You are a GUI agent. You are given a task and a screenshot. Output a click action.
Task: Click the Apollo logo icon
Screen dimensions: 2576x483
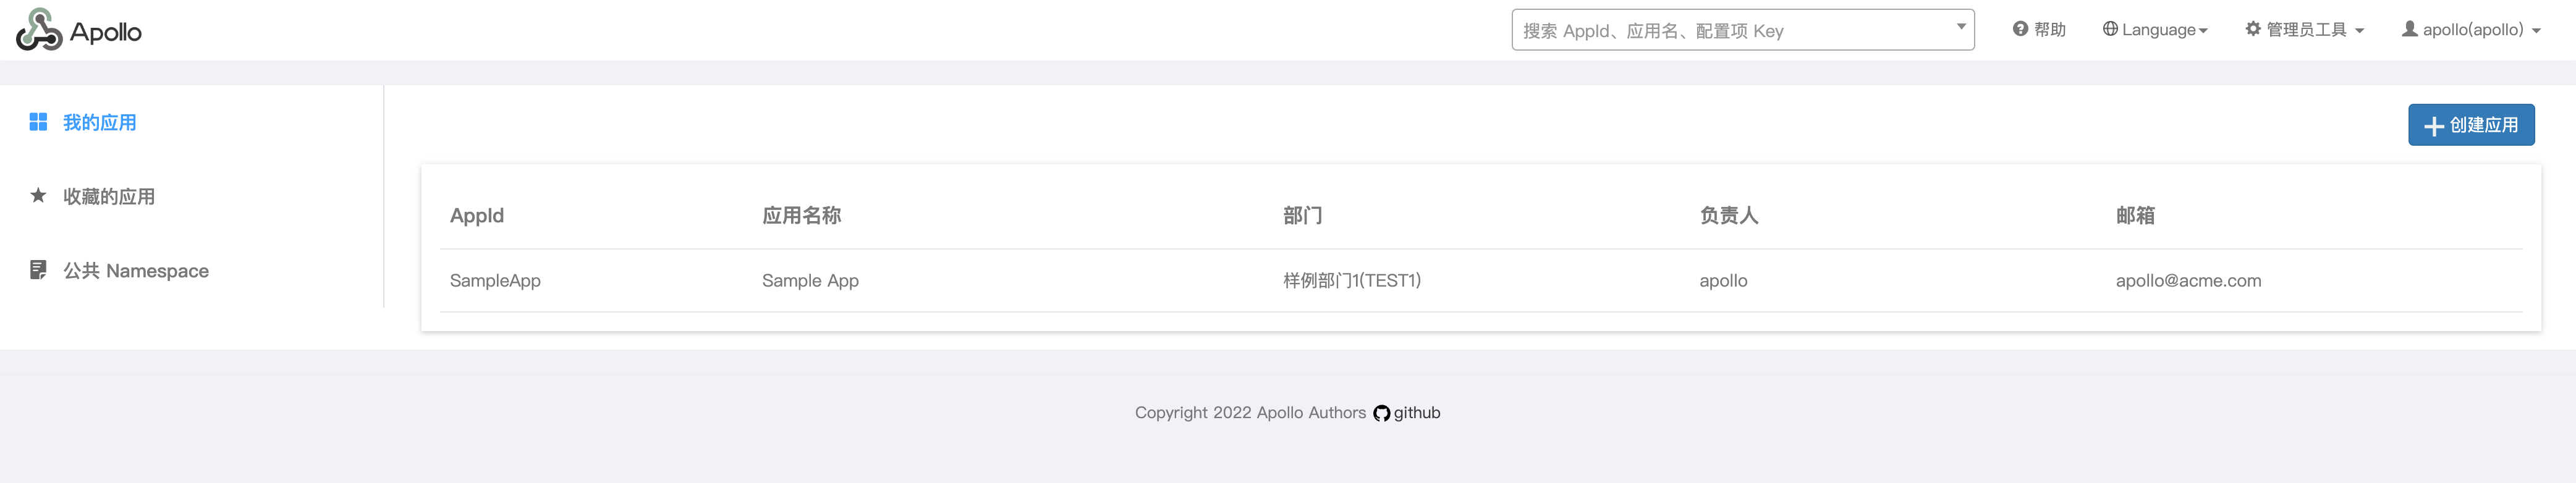tap(38, 30)
